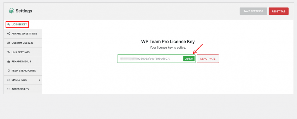The width and height of the screenshot is (297, 119).
Task: Click the gears icon for Advanced Settings
Action: (8, 34)
